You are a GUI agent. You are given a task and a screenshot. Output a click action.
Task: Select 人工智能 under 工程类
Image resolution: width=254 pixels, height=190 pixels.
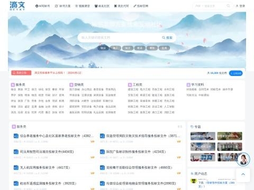click(x=169, y=107)
